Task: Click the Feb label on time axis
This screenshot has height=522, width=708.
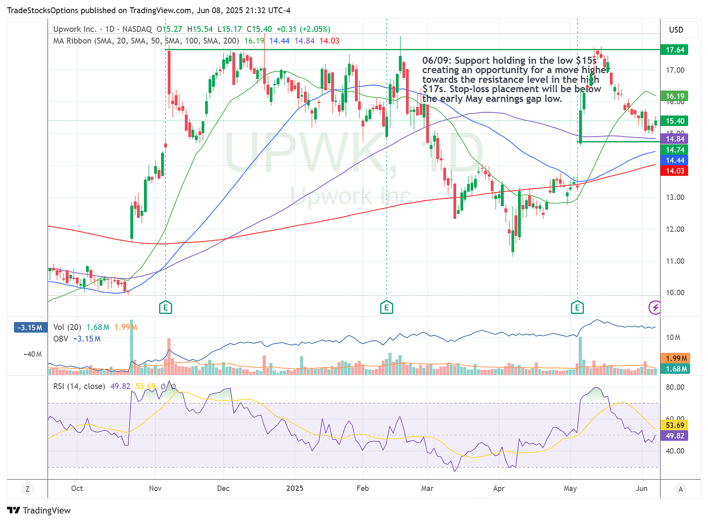Action: point(363,488)
